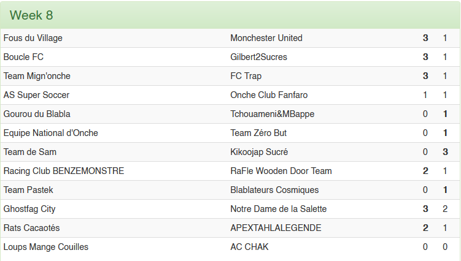
Task: Click Equipe National d'Onche name
Action: click(50, 133)
